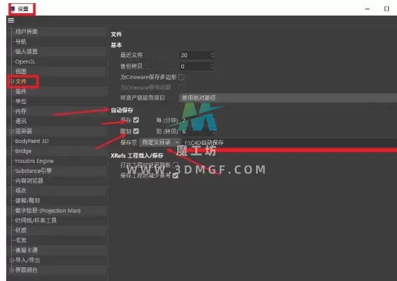Select Substance引擎 settings
397x281 pixels.
pos(33,171)
